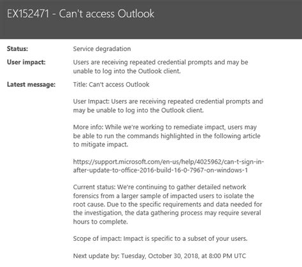Click the EX152471 Can't access Outlook header title
This screenshot has height=267, width=302.
[80, 14]
